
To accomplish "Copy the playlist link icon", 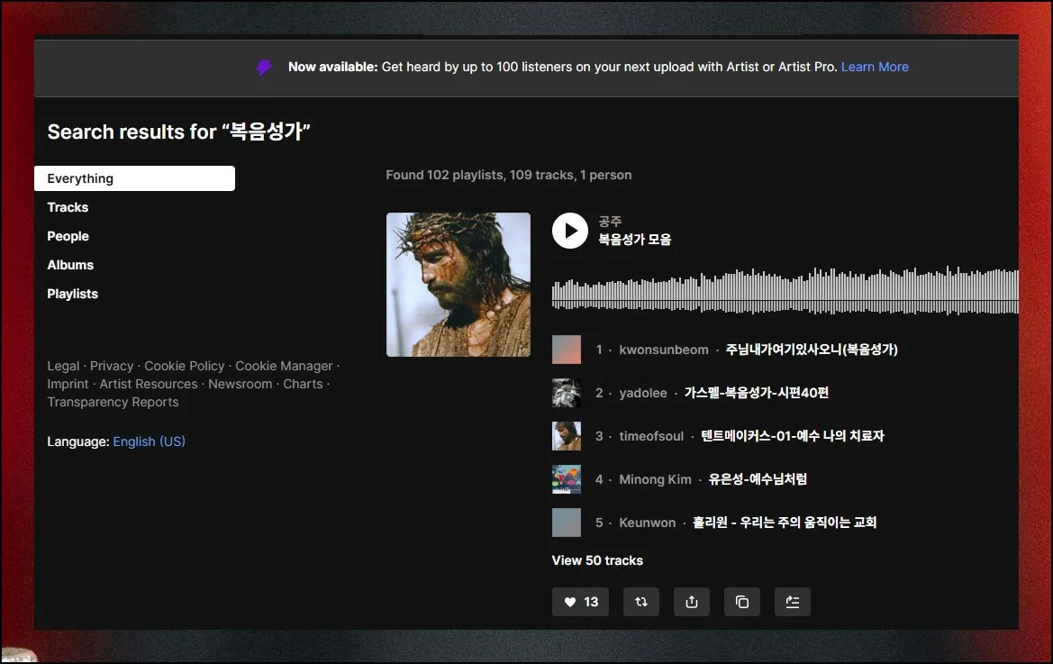I will pyautogui.click(x=742, y=602).
